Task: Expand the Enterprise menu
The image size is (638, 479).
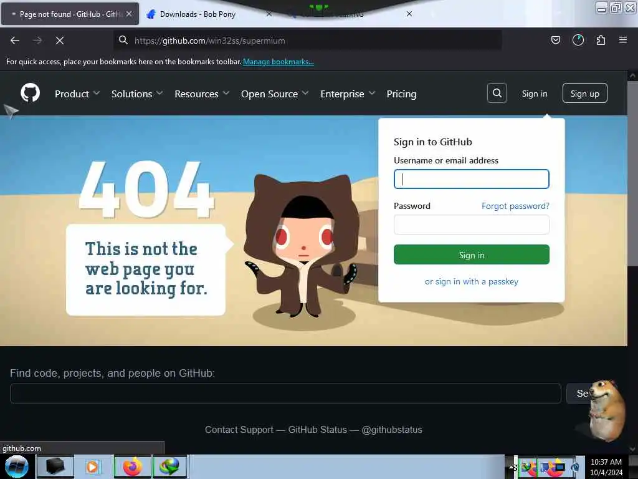Action: [348, 94]
